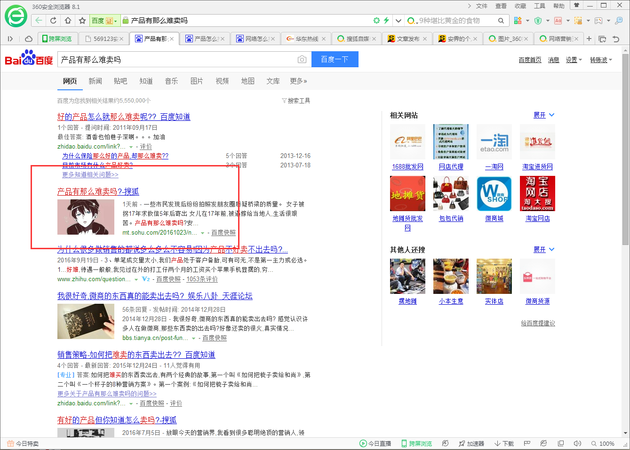630x450 pixels.
Task: Open 今日直播 in the status bar
Action: click(375, 443)
